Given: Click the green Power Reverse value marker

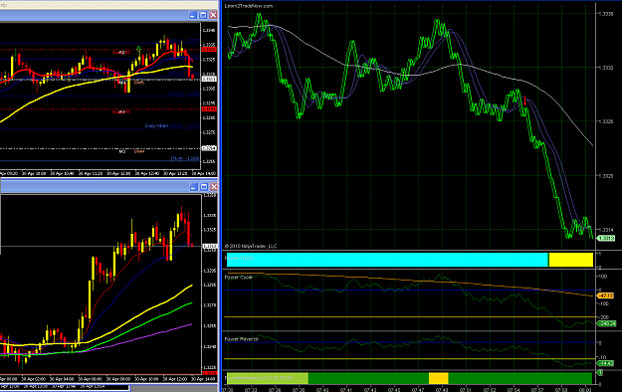Looking at the screenshot, I should pyautogui.click(x=606, y=363).
